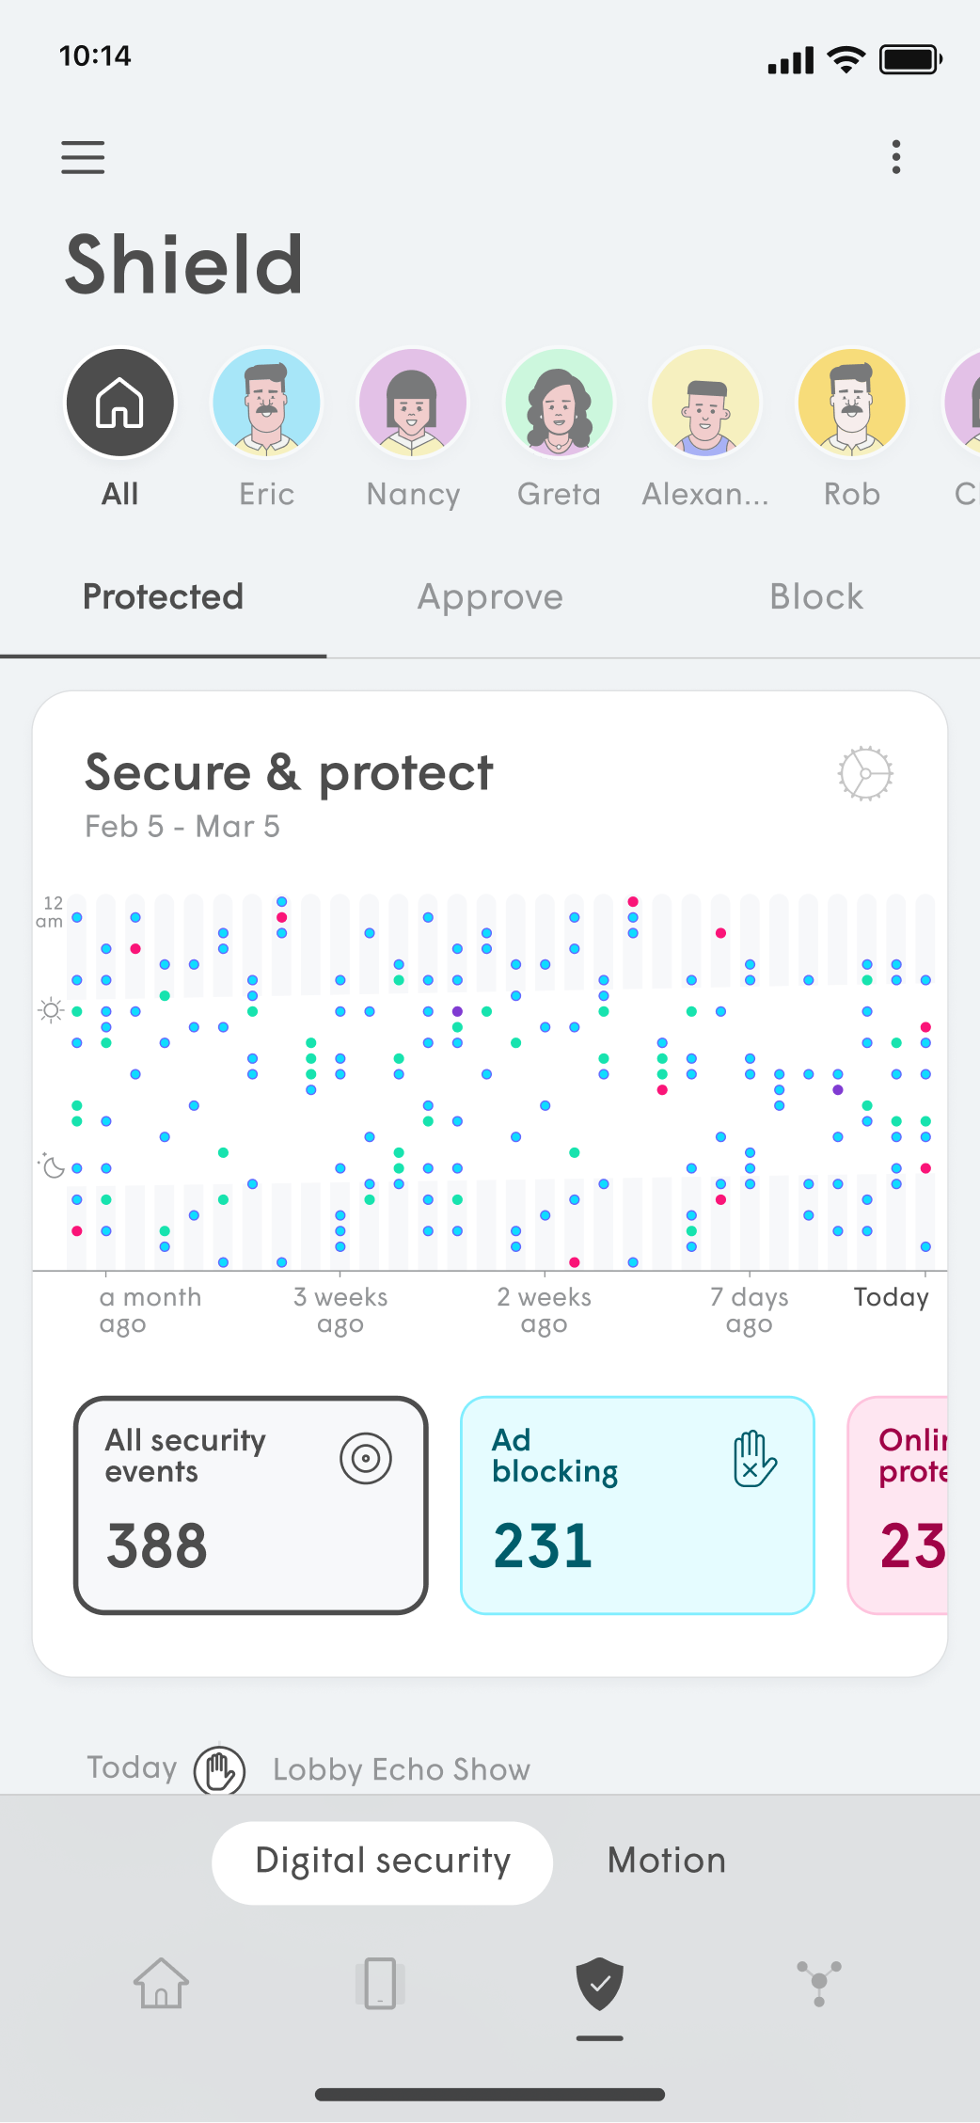Open the Protected tab

click(163, 597)
